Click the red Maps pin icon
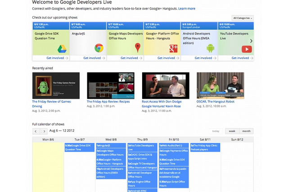 tap(138, 48)
